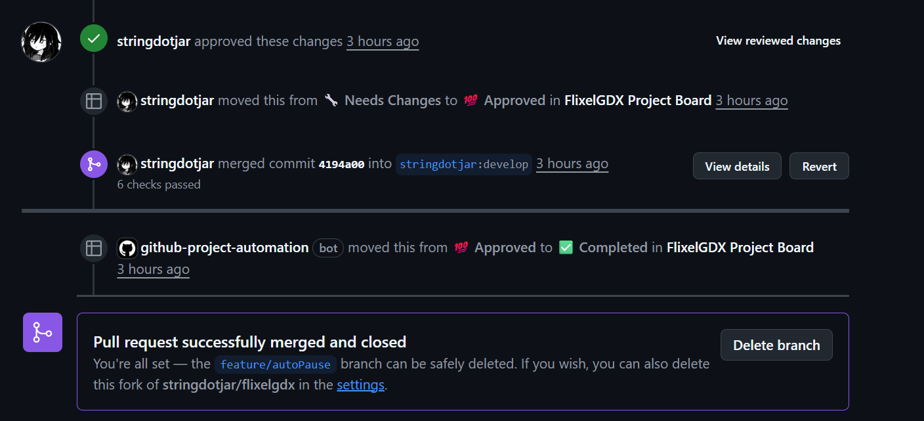This screenshot has width=924, height=421.
Task: Open FlixelGDX Project Board link in Completed event
Action: [x=740, y=248]
